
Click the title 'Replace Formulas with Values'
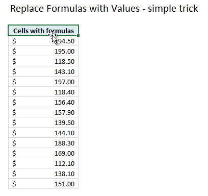75,9
